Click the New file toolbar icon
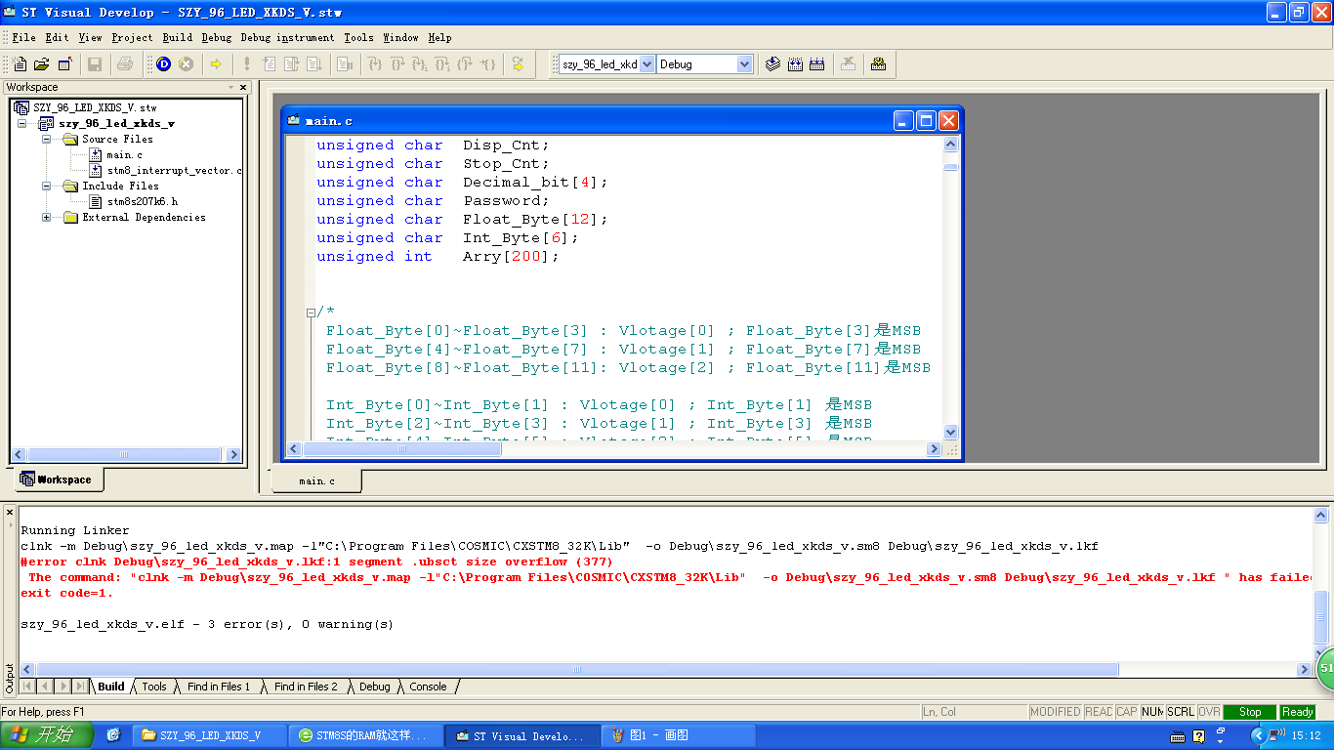This screenshot has height=750, width=1334. point(20,64)
